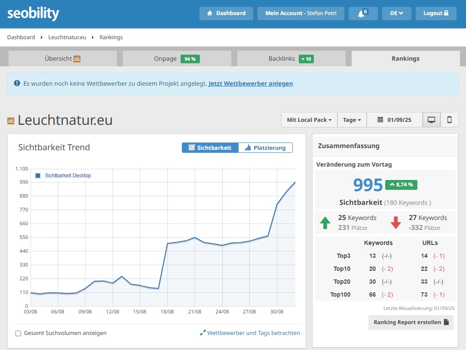Open the Mit Local Pack dropdown
This screenshot has width=466, height=350.
[x=309, y=120]
